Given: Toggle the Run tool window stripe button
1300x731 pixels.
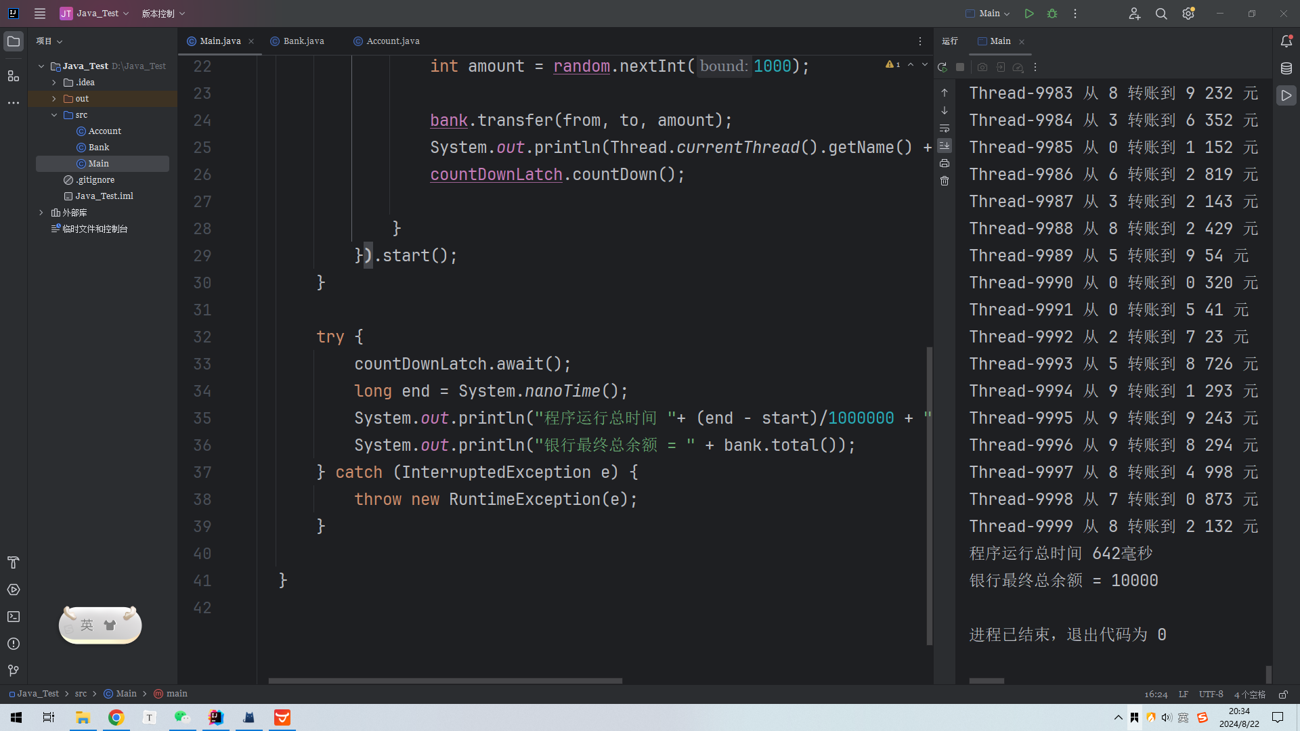Looking at the screenshot, I should 1286,95.
